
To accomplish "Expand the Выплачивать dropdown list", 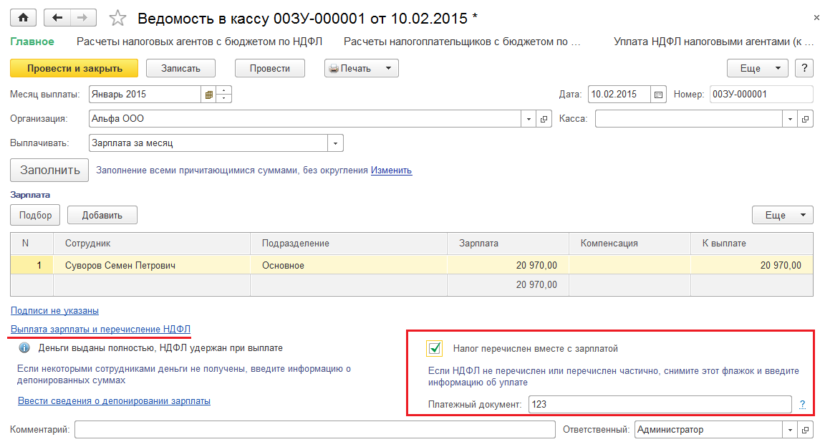I will click(x=335, y=143).
